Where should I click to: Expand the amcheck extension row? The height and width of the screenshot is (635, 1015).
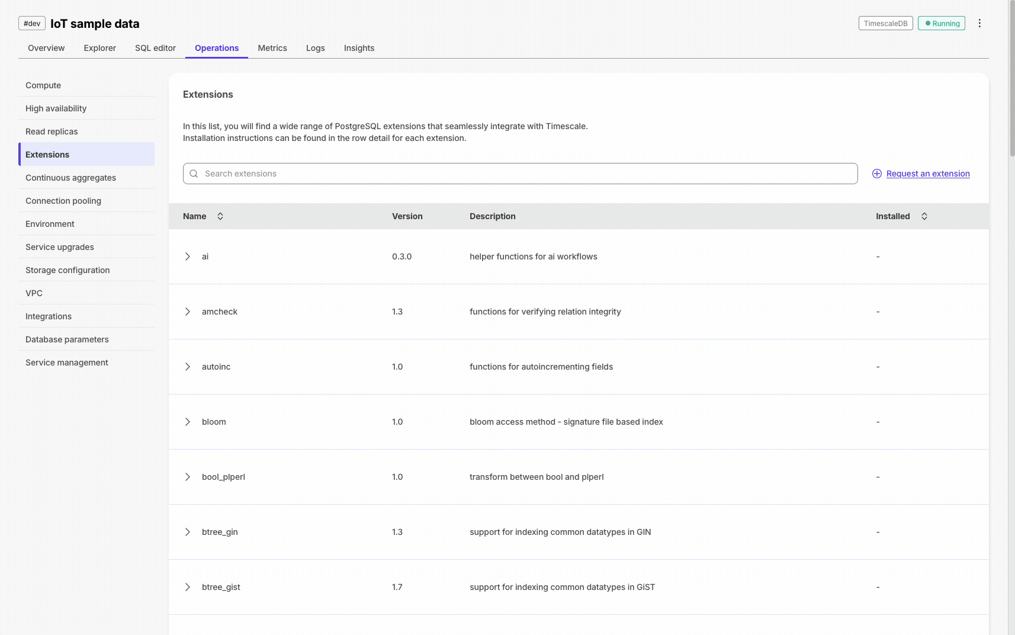(188, 312)
